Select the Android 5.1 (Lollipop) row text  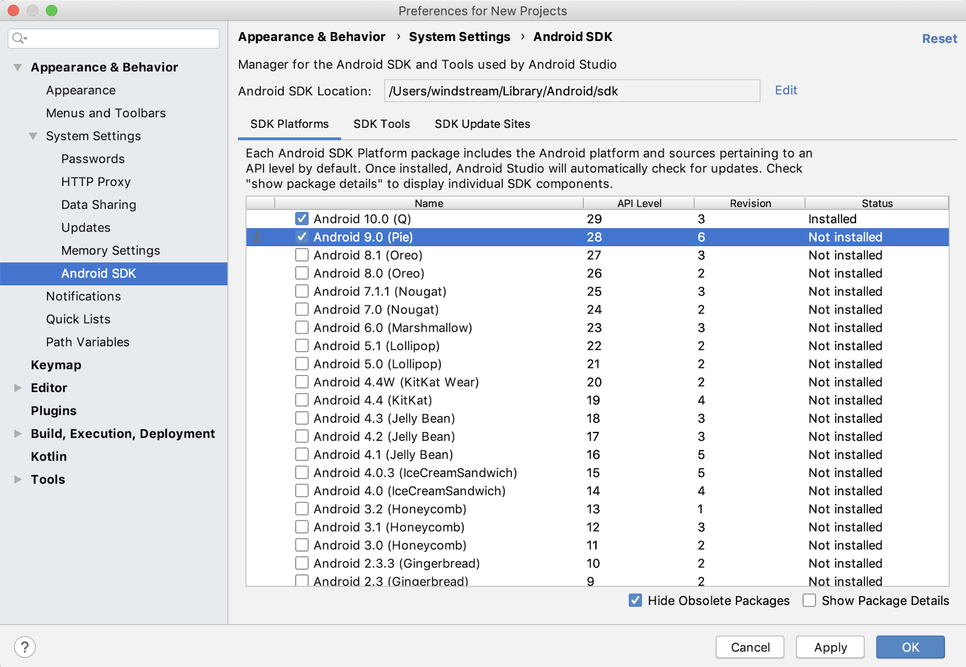click(377, 346)
